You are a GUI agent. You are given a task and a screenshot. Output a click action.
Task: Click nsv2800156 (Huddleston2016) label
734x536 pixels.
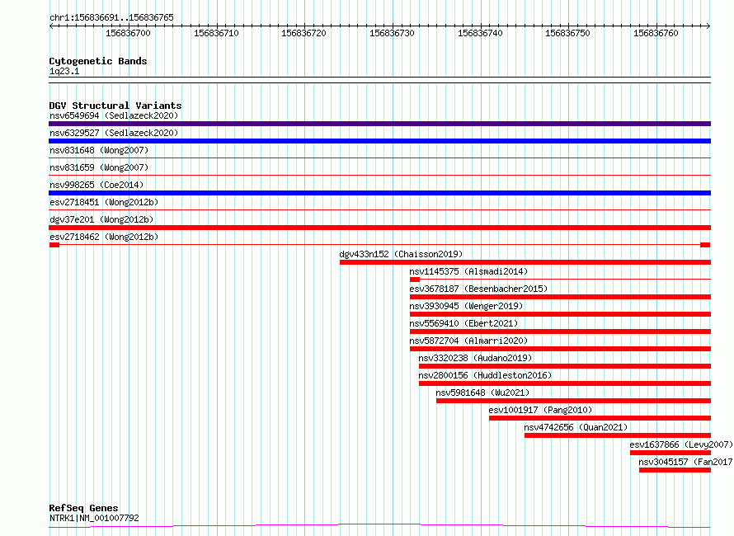(485, 375)
